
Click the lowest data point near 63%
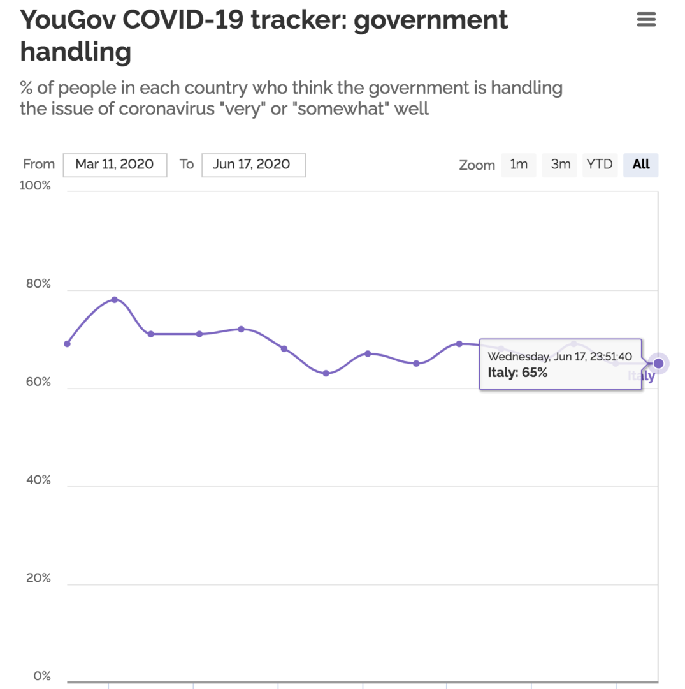pyautogui.click(x=326, y=373)
